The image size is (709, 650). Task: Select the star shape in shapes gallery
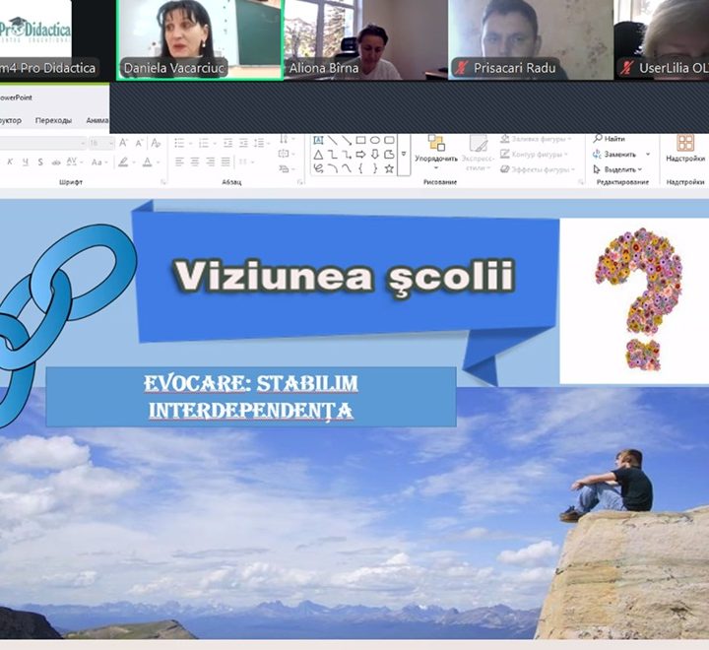pyautogui.click(x=389, y=168)
